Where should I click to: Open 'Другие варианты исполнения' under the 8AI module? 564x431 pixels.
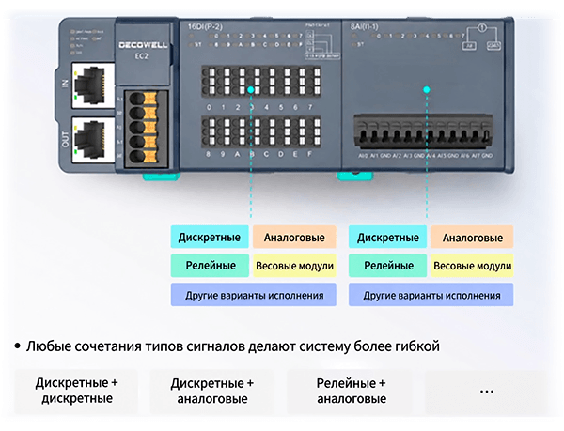point(431,295)
